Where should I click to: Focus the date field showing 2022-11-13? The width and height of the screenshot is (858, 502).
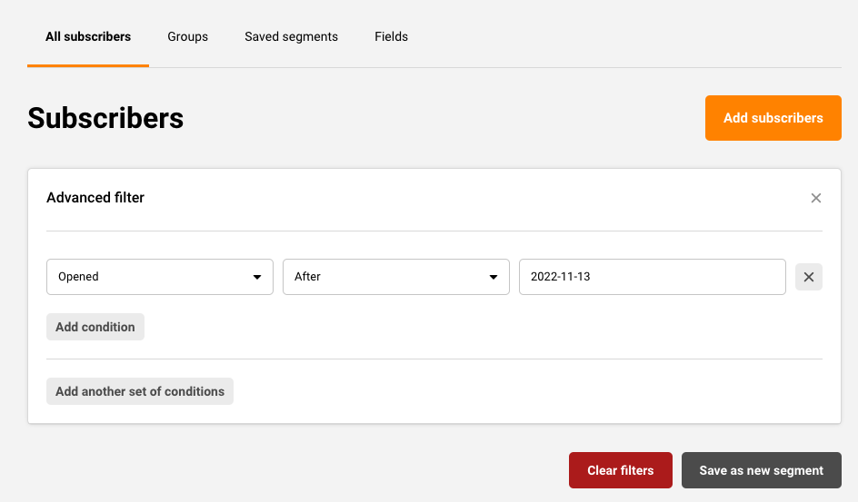[x=652, y=277]
